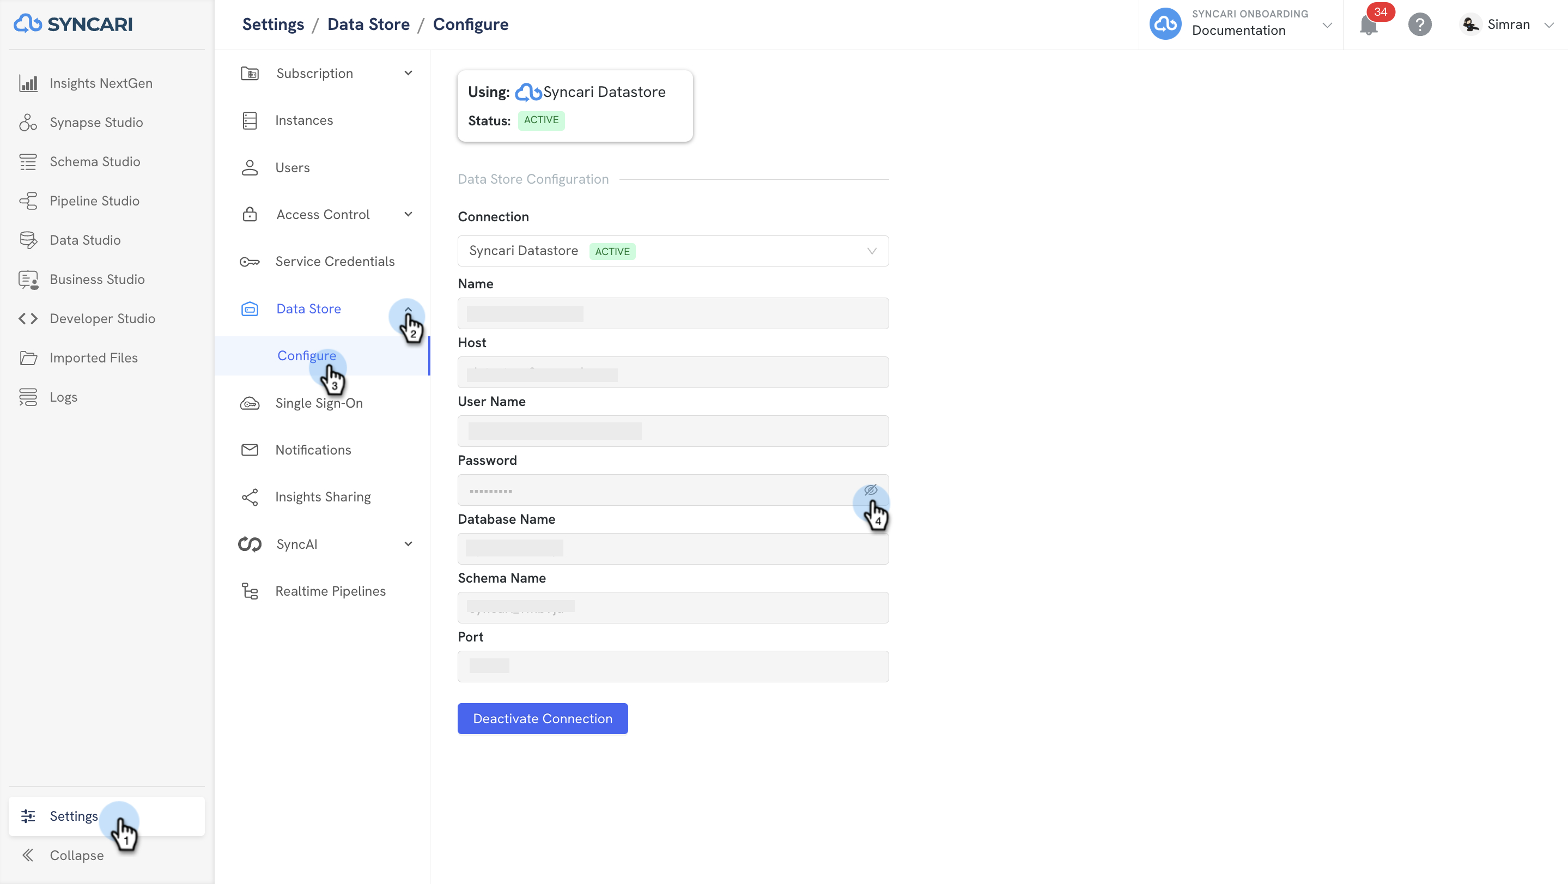
Task: Click the Instances server icon
Action: pyautogui.click(x=250, y=120)
